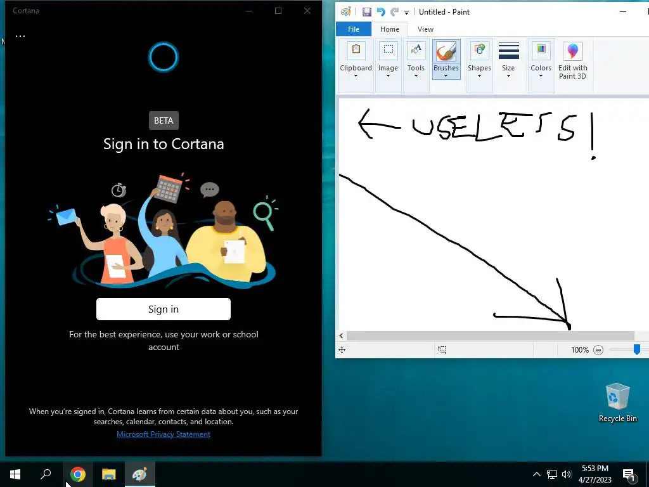Click the Redo arrow in Paint
649x487 pixels.
point(395,12)
